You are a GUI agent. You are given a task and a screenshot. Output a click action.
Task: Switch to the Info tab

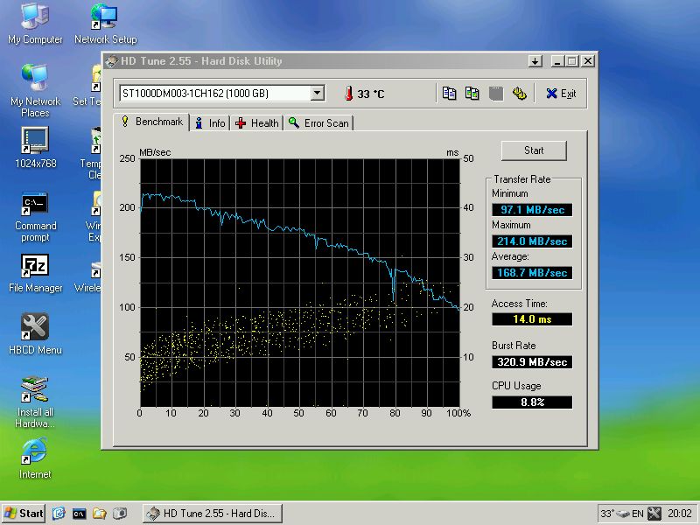tap(210, 123)
